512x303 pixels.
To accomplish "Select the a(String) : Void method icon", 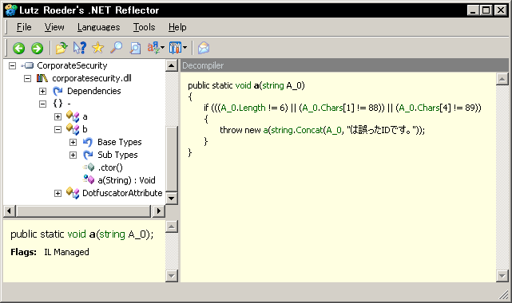I will 89,180.
